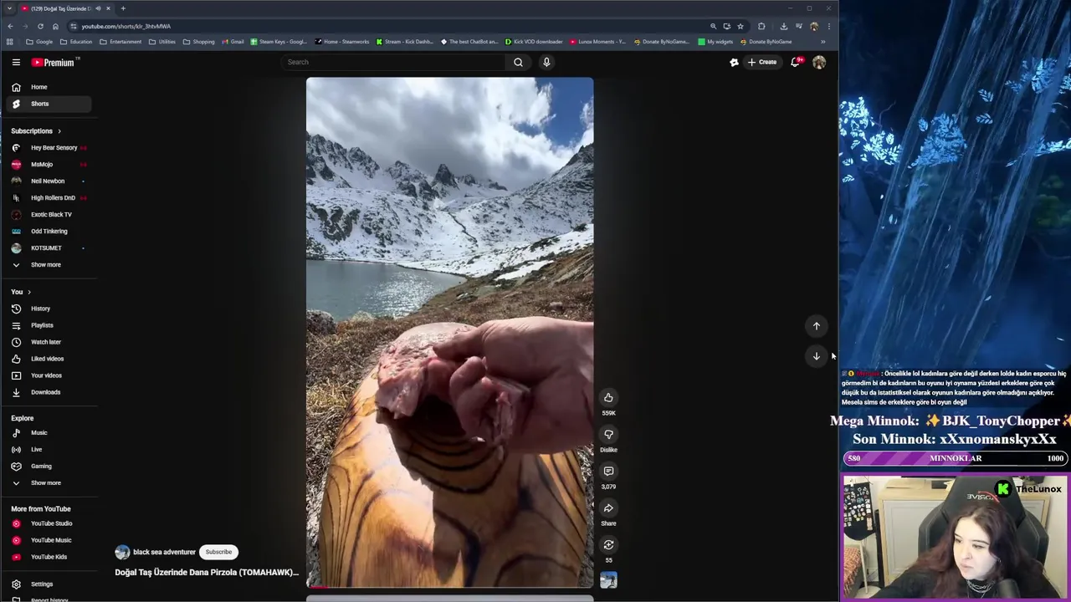
Task: Expand Show more under Subscriptions
Action: [47, 265]
